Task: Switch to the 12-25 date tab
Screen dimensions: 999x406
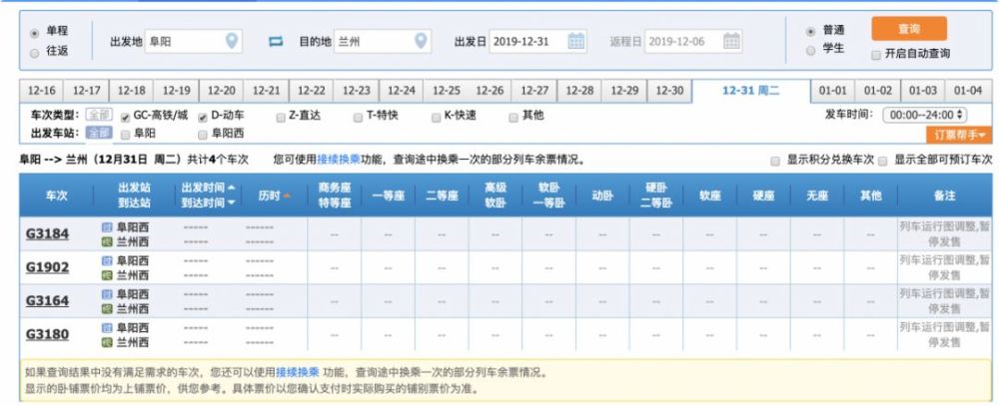Action: click(446, 91)
